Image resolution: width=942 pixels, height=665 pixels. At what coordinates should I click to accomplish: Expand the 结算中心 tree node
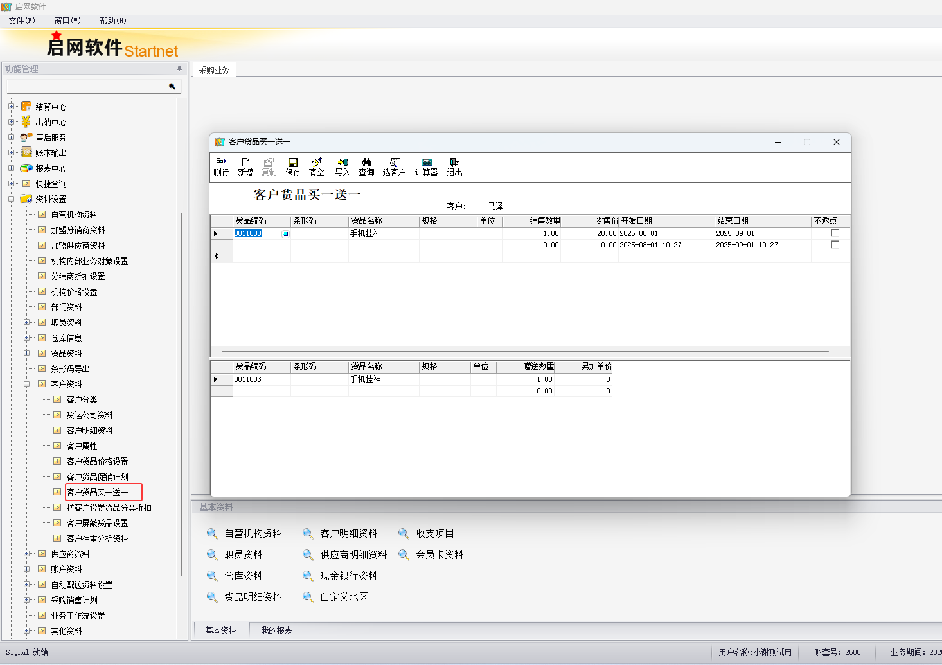click(x=11, y=107)
